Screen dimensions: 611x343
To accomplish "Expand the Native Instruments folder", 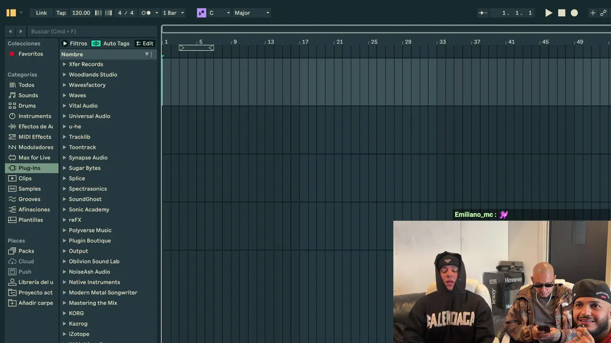I will (x=64, y=282).
